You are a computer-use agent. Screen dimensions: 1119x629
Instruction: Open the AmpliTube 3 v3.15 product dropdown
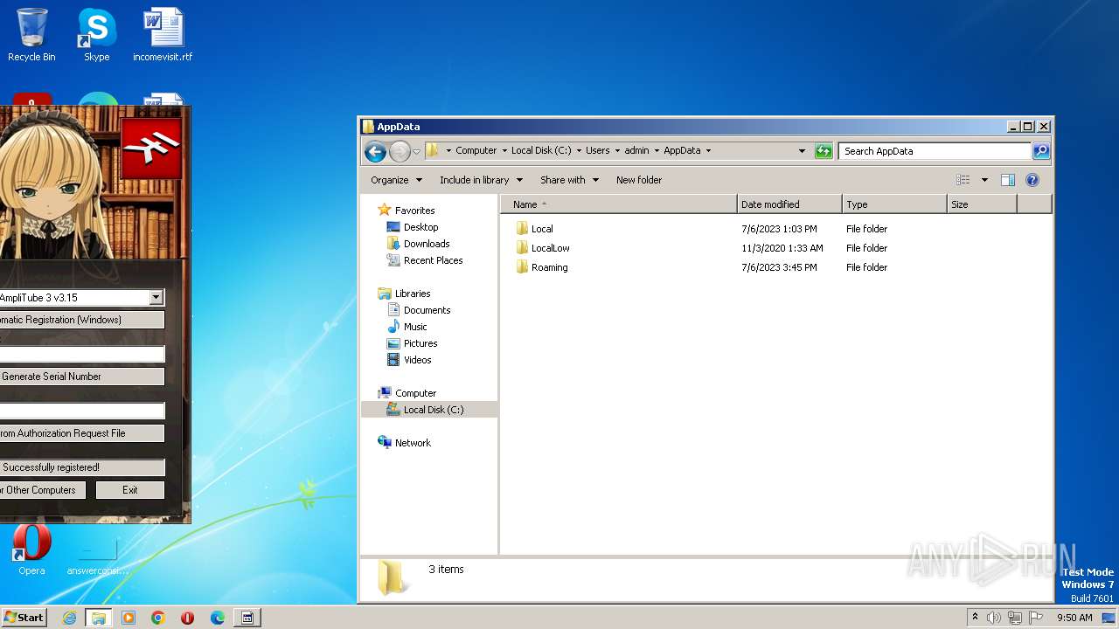click(x=156, y=298)
